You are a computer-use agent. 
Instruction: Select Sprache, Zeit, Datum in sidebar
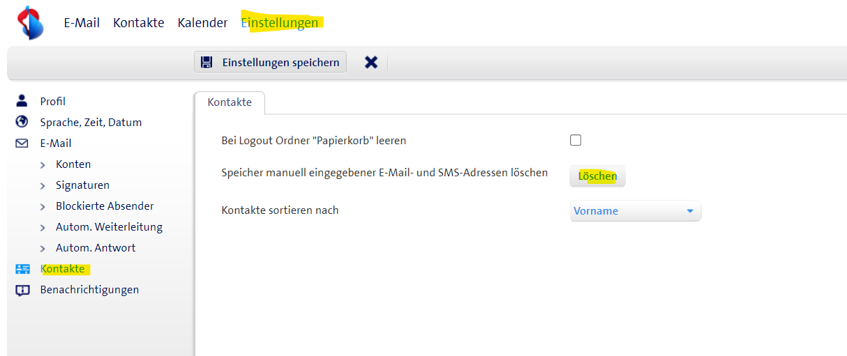(91, 123)
